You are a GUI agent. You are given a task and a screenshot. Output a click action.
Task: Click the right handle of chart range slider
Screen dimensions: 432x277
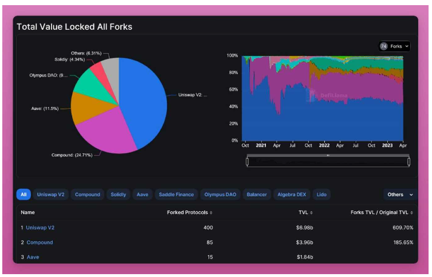[x=409, y=162]
